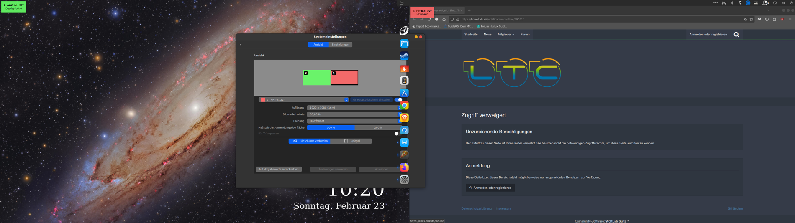The image size is (795, 223).
Task: Launch Google Chrome from the dock
Action: point(404,106)
